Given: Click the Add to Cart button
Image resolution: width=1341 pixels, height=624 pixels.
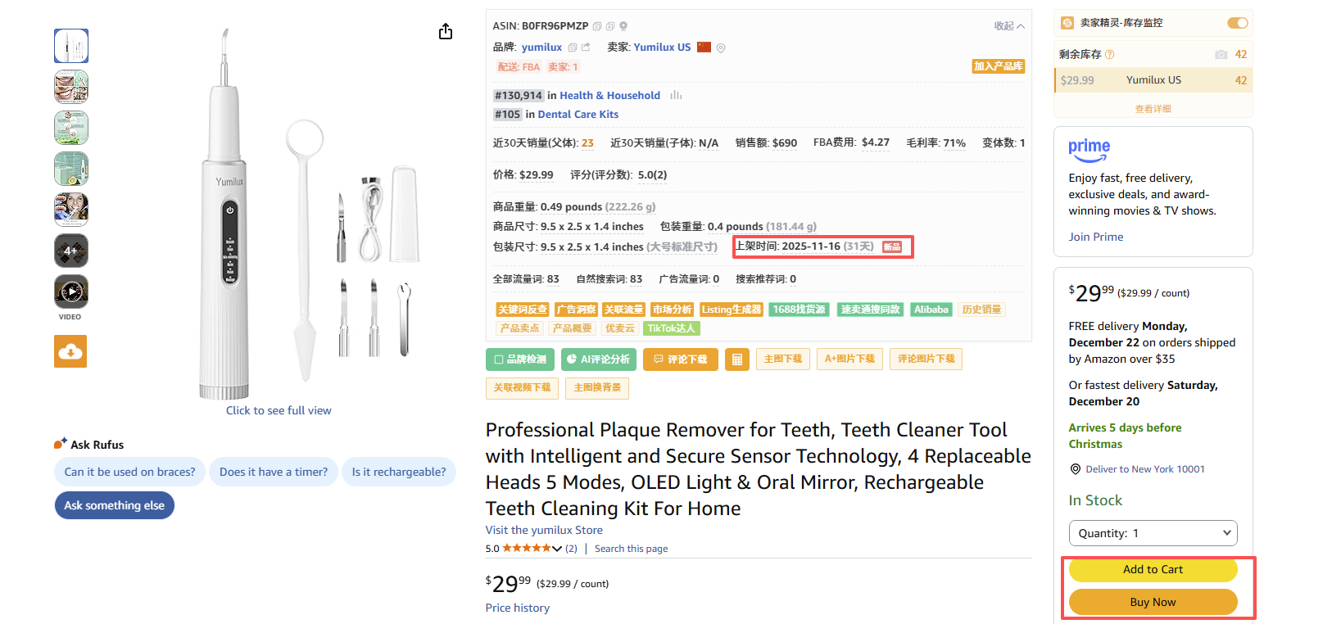Looking at the screenshot, I should pyautogui.click(x=1153, y=569).
